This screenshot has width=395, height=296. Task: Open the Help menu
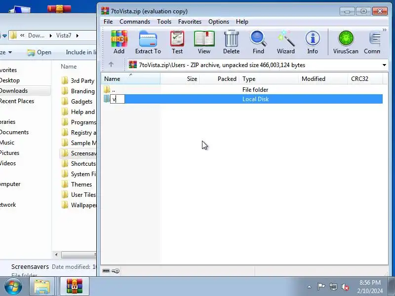(x=242, y=22)
